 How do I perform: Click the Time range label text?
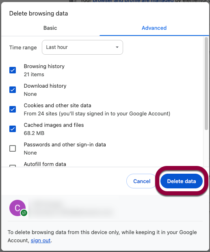23,48
